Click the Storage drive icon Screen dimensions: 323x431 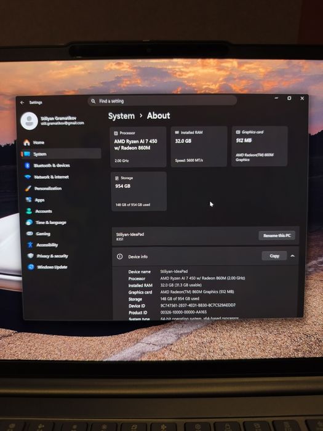pos(117,178)
